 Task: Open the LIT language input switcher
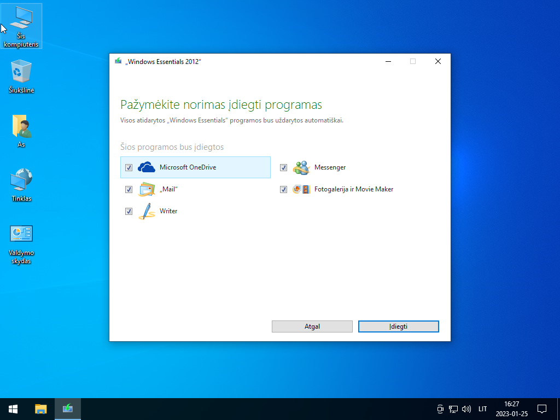pos(482,409)
